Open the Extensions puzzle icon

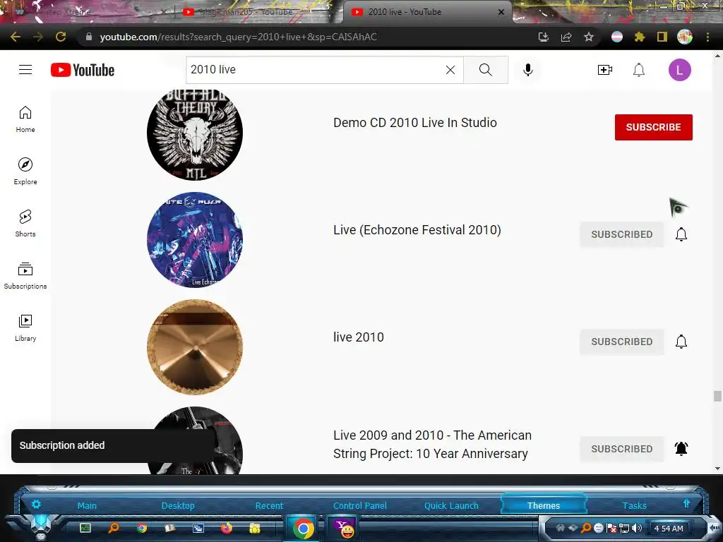point(639,37)
